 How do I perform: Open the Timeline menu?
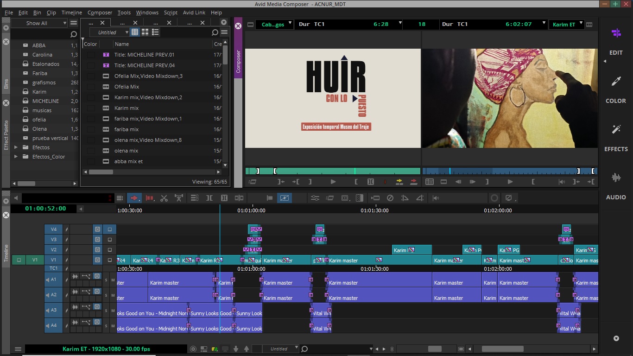click(x=71, y=13)
